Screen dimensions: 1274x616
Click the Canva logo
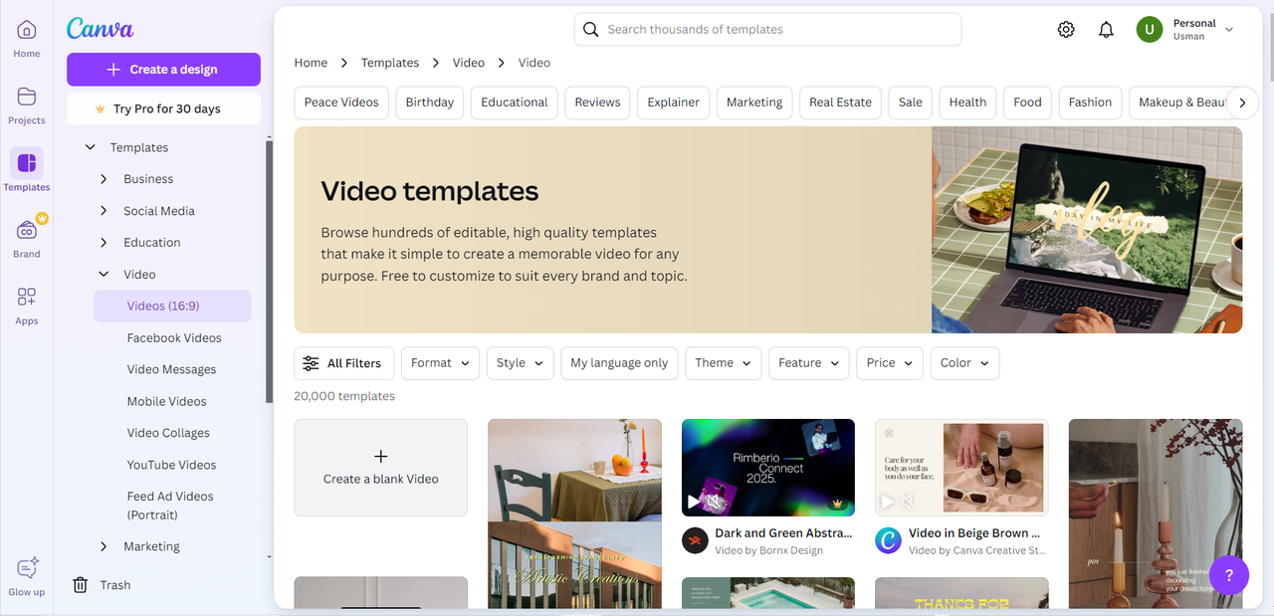pyautogui.click(x=100, y=29)
